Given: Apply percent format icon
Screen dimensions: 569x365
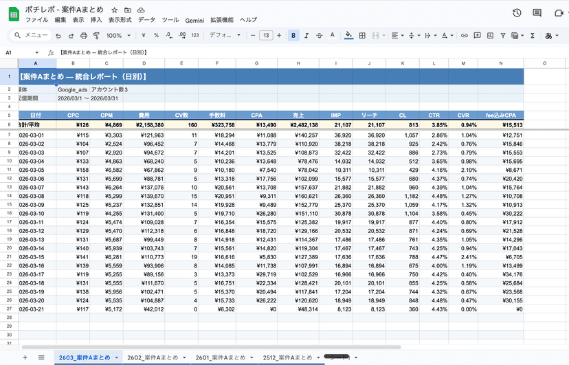Looking at the screenshot, I should [156, 35].
